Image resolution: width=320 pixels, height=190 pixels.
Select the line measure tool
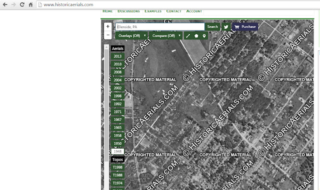pyautogui.click(x=188, y=36)
